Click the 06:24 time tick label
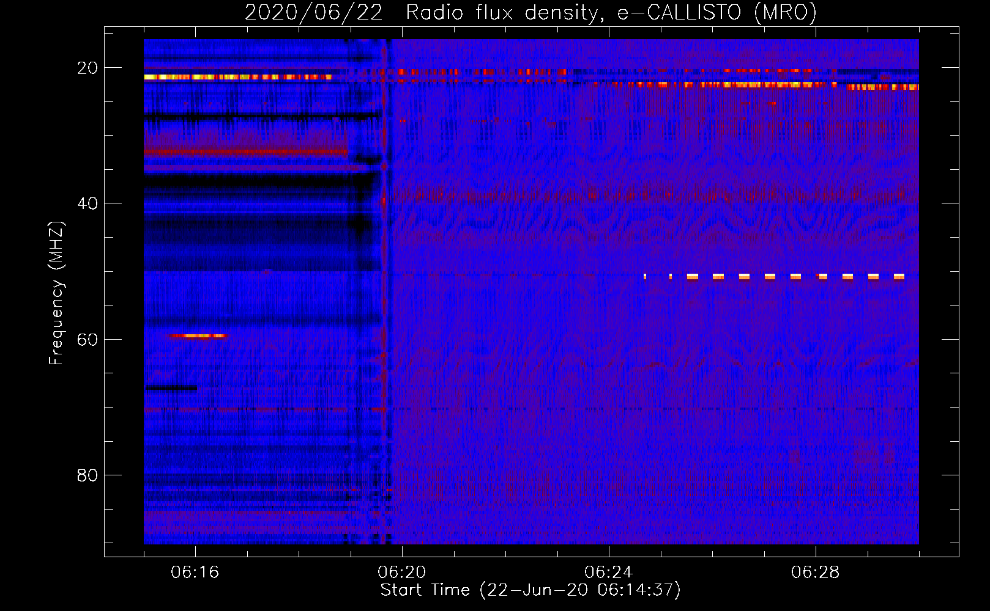This screenshot has height=611, width=990. click(x=609, y=573)
